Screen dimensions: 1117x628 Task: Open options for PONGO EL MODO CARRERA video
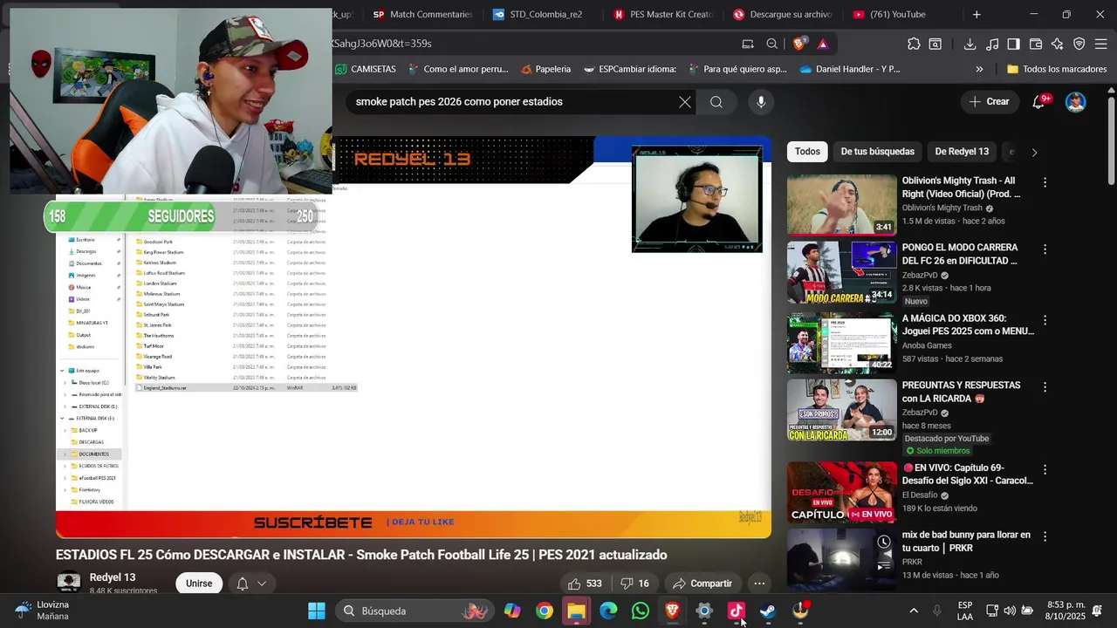1045,249
